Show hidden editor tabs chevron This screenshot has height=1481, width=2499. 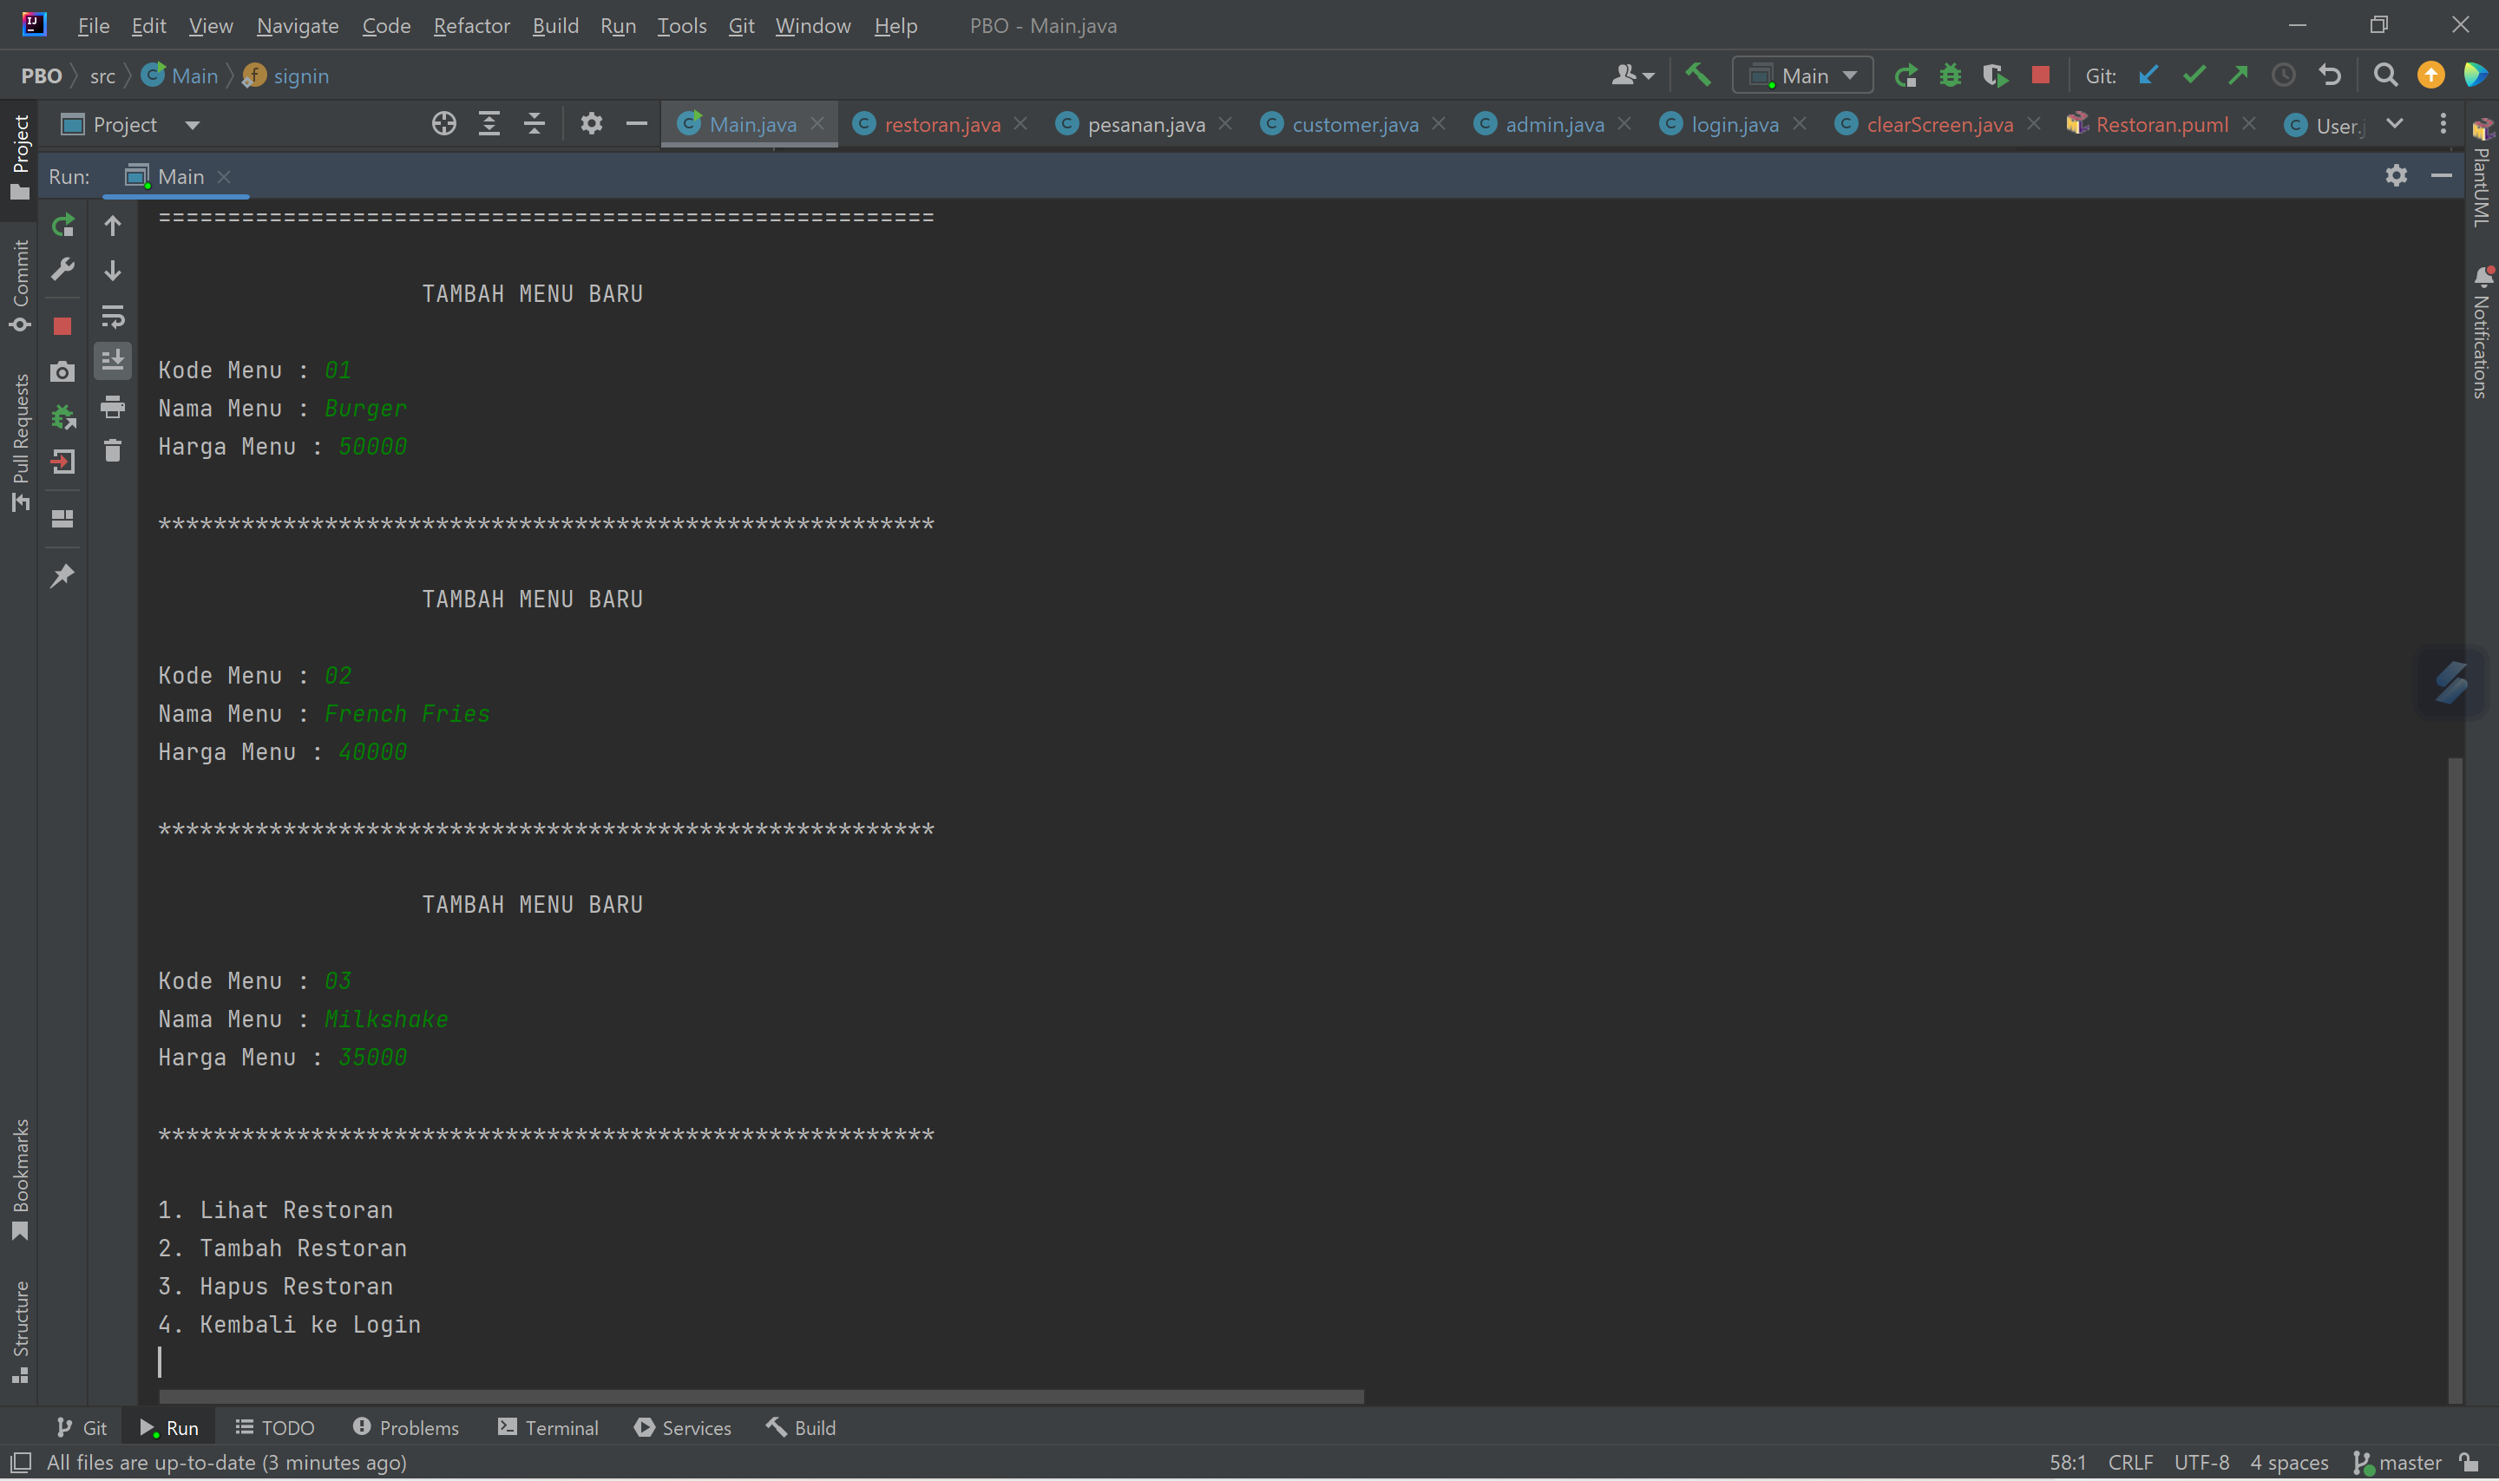click(2394, 124)
